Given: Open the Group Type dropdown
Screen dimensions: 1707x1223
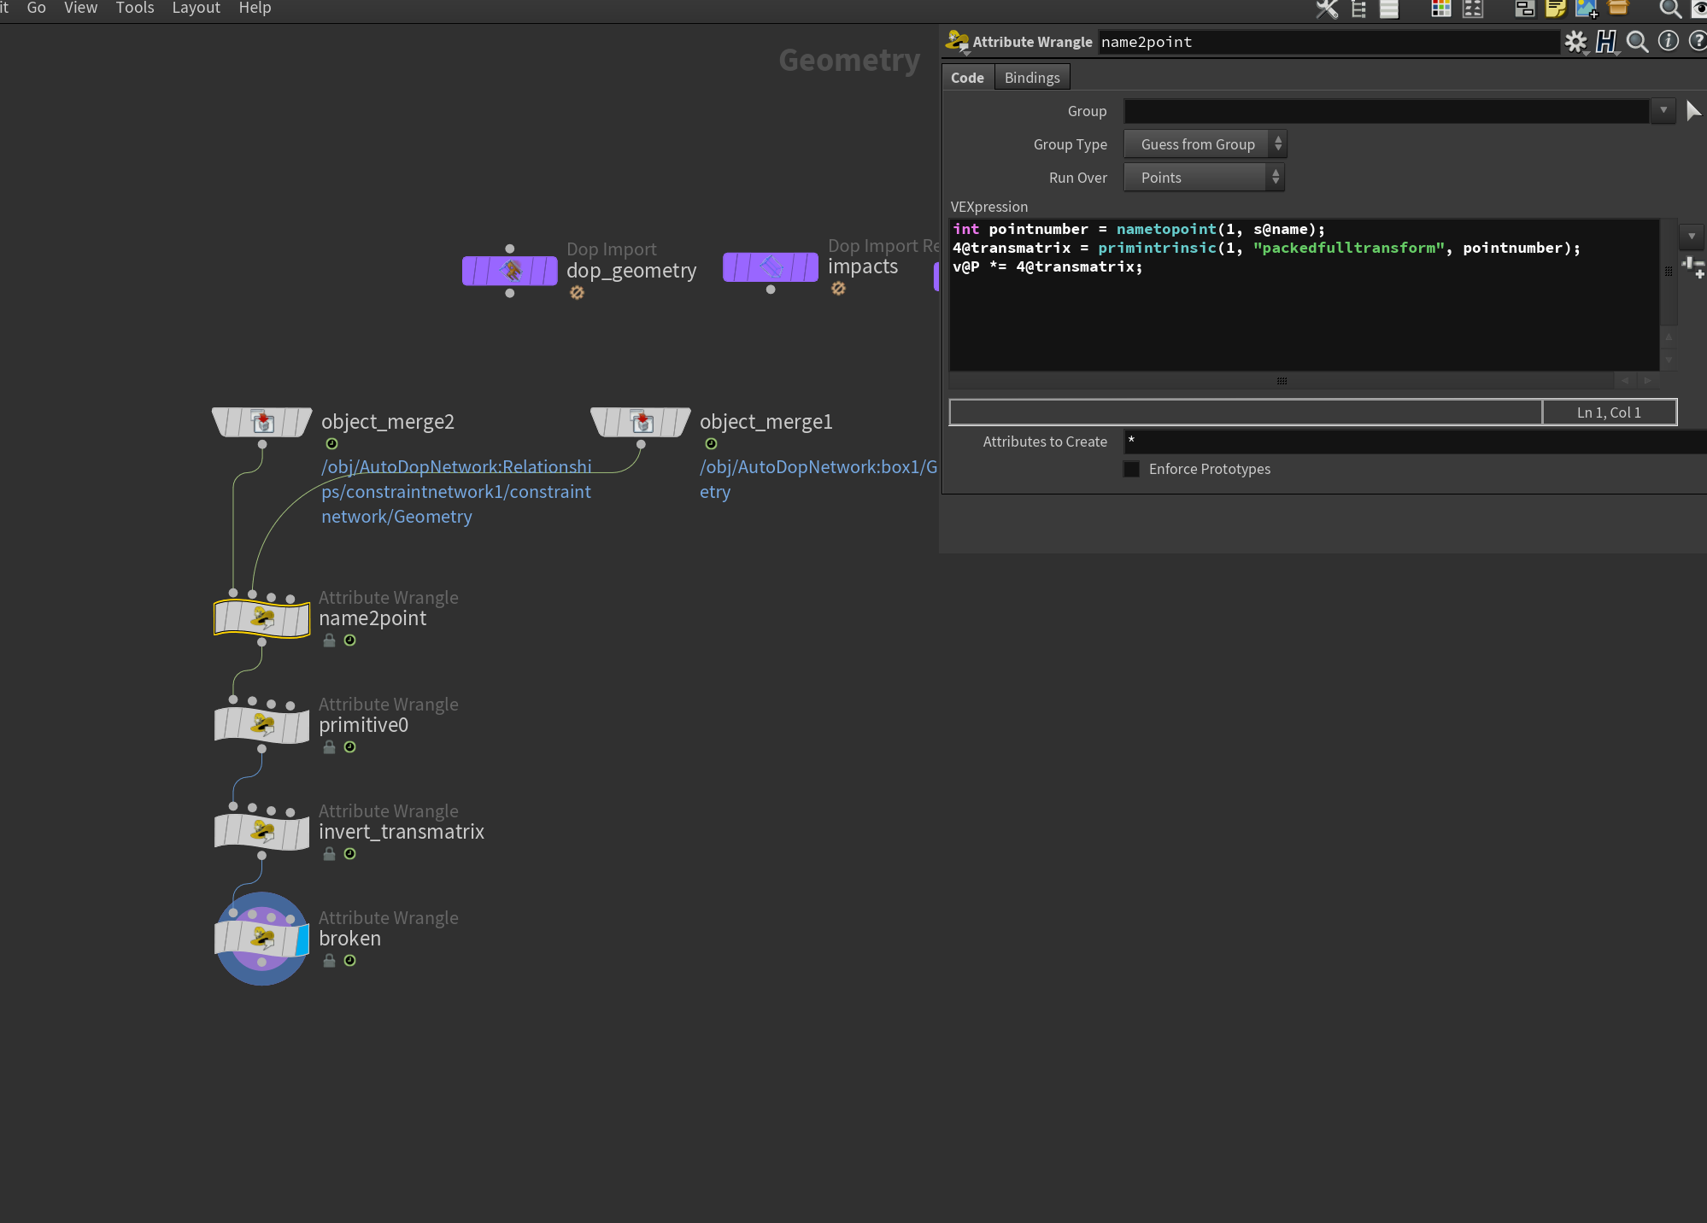Looking at the screenshot, I should (1205, 144).
